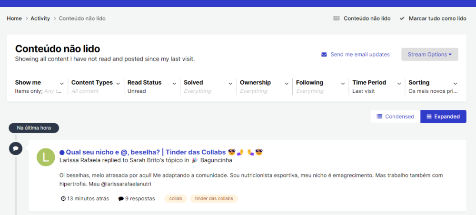Click the clock icon by 13 minutos atrás
Viewport: 476px width, 215px height.
click(63, 199)
